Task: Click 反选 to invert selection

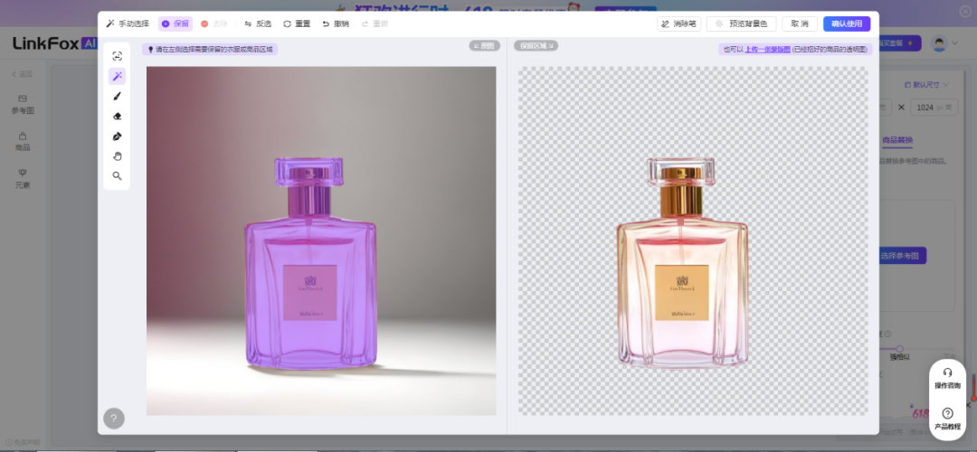Action: pos(258,24)
